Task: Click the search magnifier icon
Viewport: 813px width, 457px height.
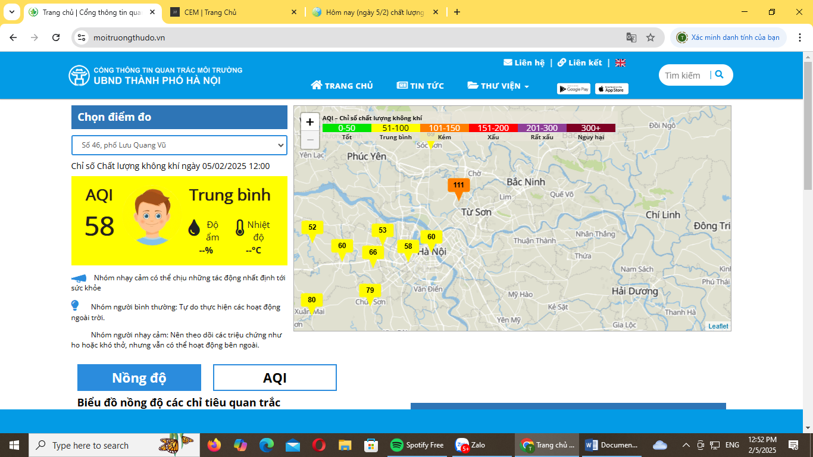Action: (x=719, y=74)
